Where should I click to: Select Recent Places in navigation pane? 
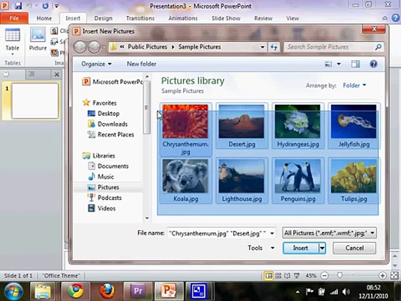111,135
